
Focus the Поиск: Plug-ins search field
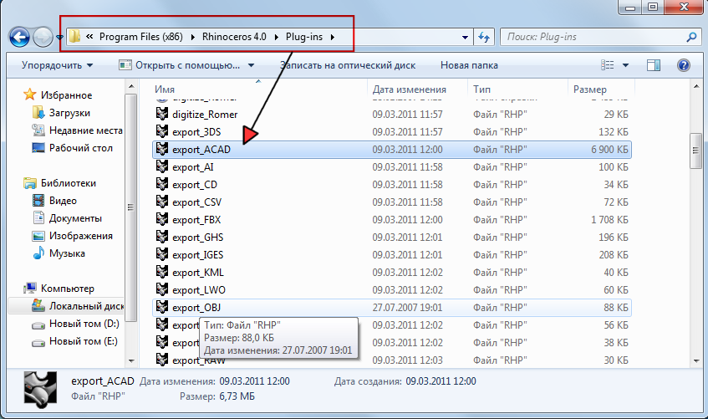(x=592, y=37)
